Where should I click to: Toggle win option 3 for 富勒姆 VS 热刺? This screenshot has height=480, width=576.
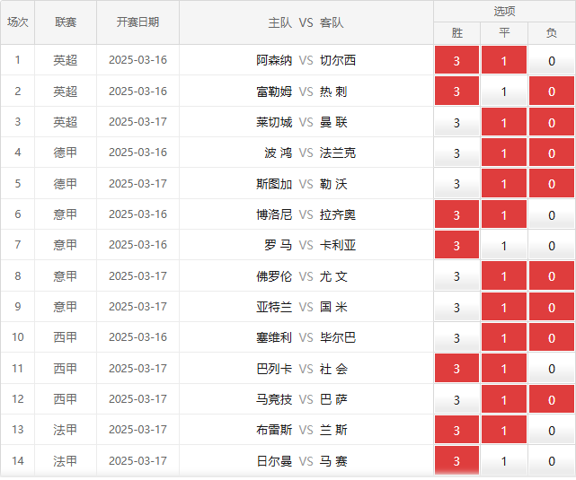click(456, 91)
